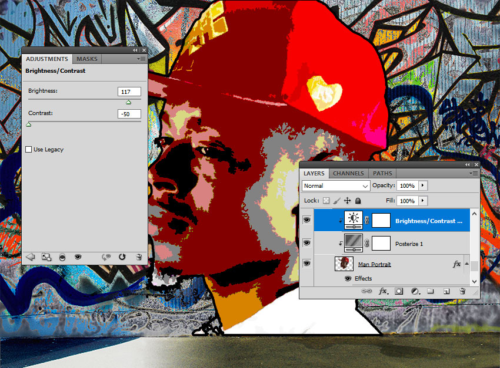
Task: Delete the selected layer via trash icon
Action: pos(462,291)
